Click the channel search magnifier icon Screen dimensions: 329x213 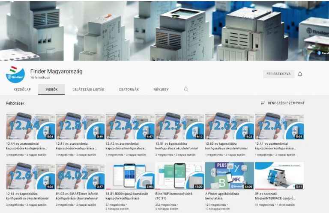pos(186,90)
